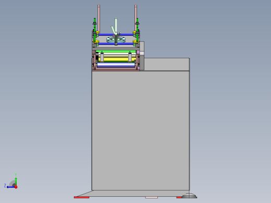Select the round leveling foot at bottom right
Image resolution: width=271 pixels, height=203 pixels.
[x=189, y=196]
